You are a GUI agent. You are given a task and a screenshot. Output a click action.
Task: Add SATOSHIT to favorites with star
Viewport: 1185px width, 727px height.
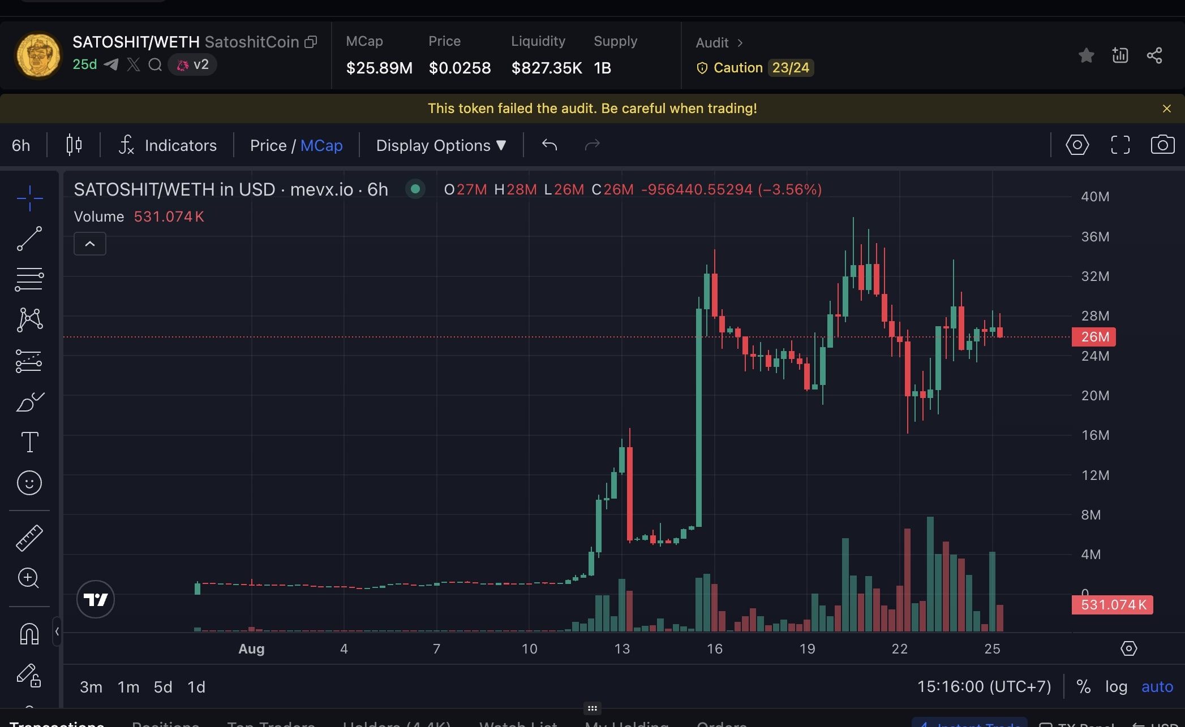click(1086, 55)
